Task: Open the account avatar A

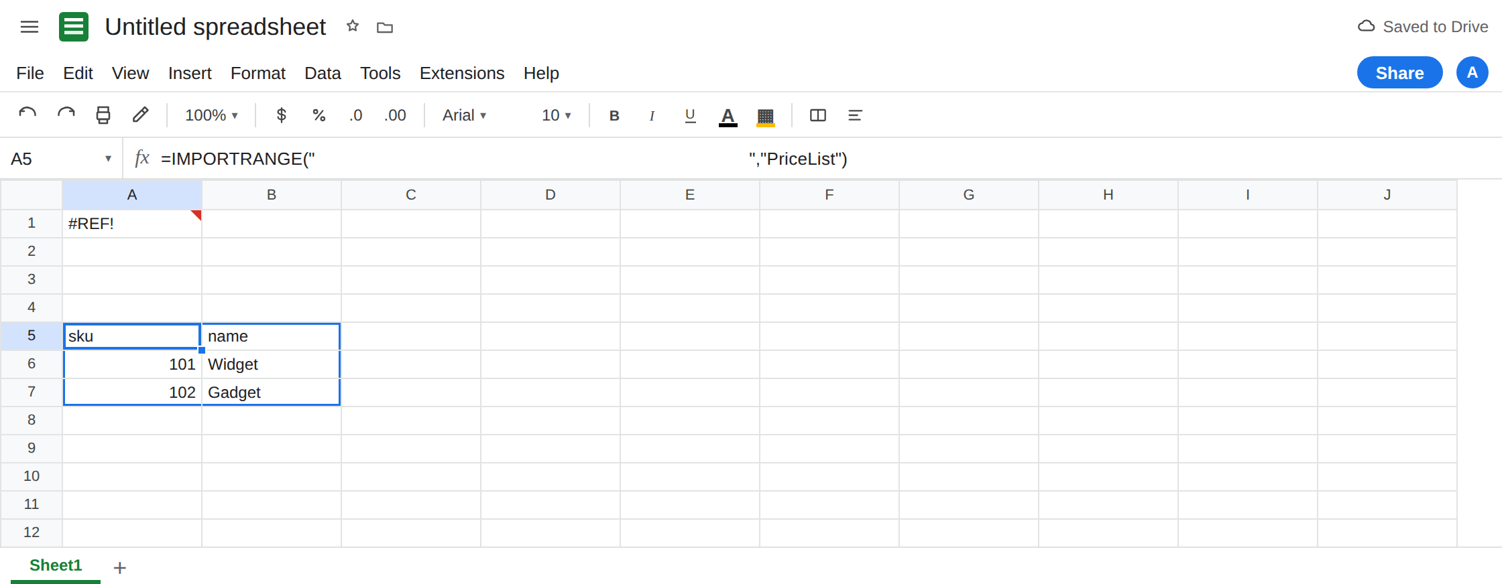Action: [x=1472, y=72]
